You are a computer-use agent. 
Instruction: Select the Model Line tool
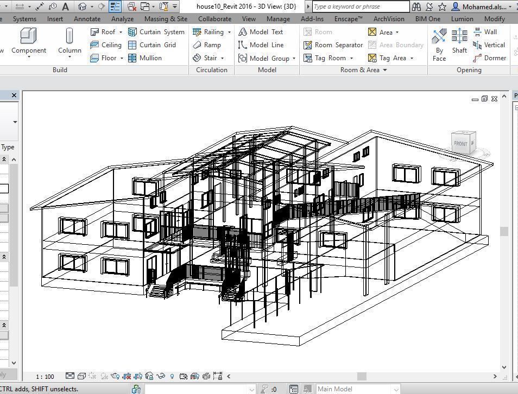[261, 45]
